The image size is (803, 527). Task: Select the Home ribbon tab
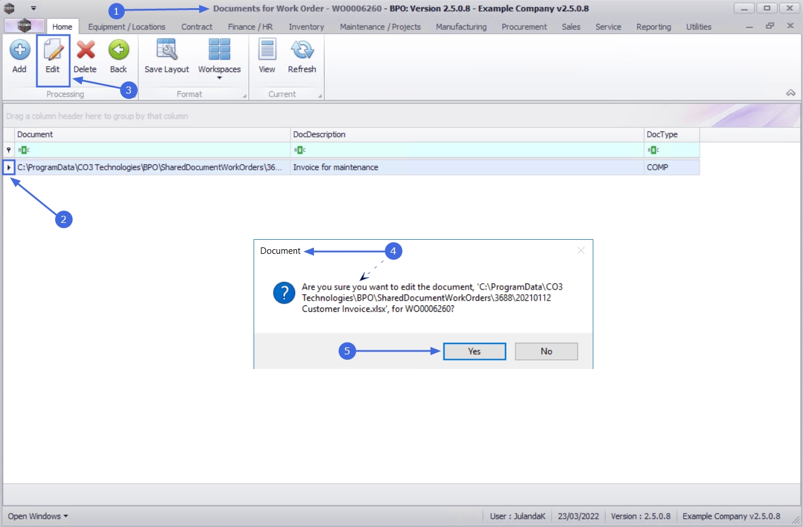coord(62,27)
